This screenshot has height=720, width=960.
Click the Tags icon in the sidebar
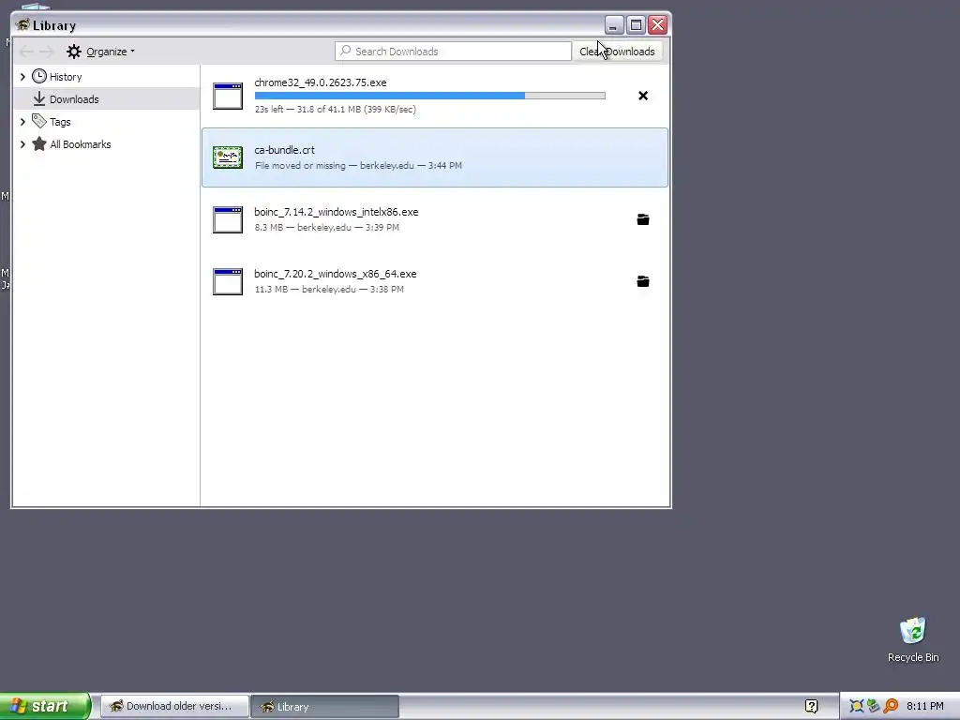coord(39,121)
